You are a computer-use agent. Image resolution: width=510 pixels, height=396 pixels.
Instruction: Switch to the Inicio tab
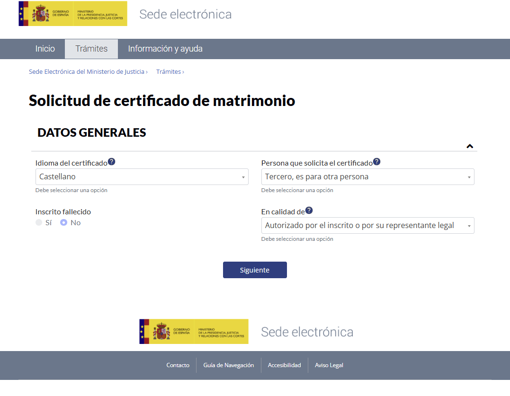point(45,48)
